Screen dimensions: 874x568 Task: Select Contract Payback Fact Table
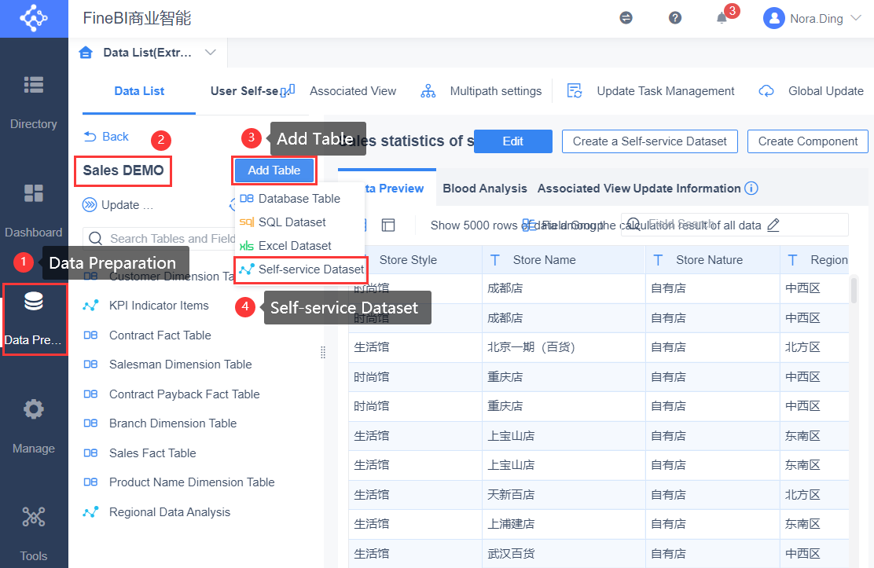(185, 394)
